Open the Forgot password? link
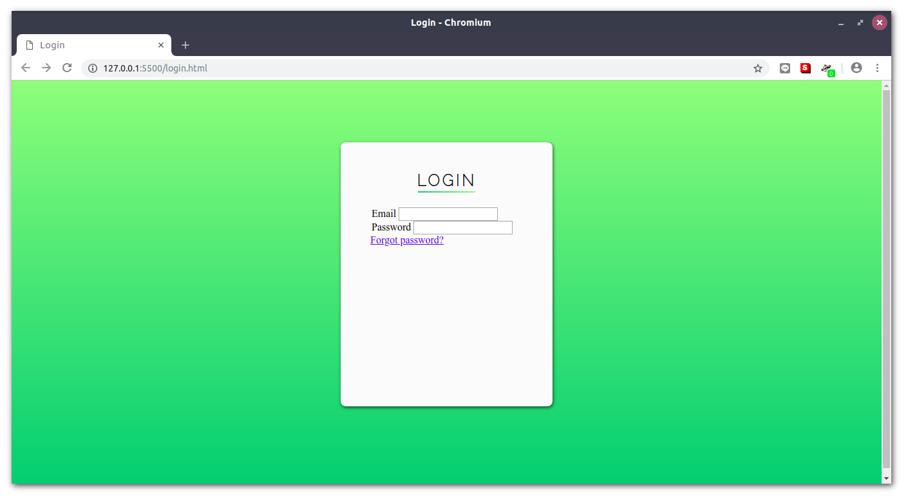908x501 pixels. tap(407, 240)
